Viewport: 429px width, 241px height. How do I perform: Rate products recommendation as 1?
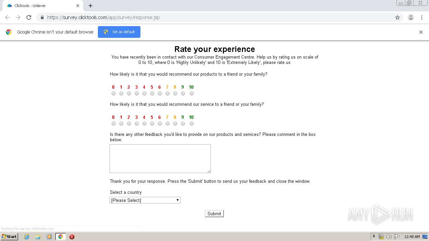[x=121, y=93]
